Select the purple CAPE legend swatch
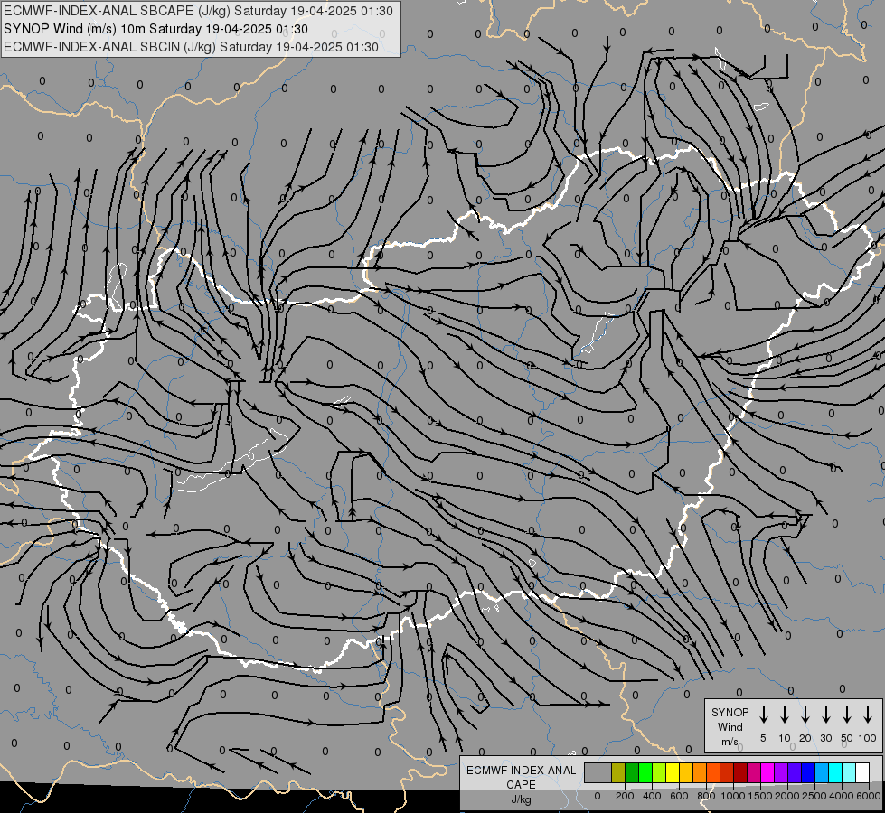The width and height of the screenshot is (885, 813). click(x=782, y=772)
